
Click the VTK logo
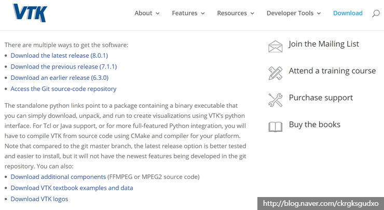[x=30, y=13]
